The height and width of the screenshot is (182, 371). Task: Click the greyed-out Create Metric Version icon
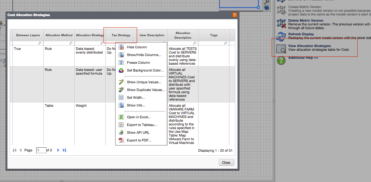click(281, 10)
